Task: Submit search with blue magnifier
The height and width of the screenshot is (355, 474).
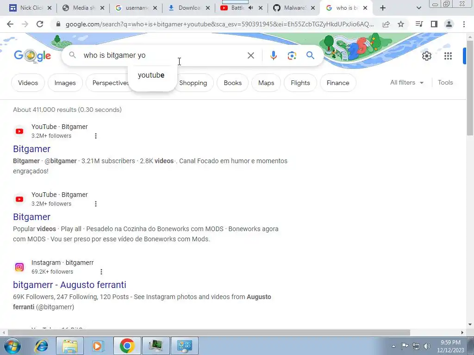Action: (310, 55)
